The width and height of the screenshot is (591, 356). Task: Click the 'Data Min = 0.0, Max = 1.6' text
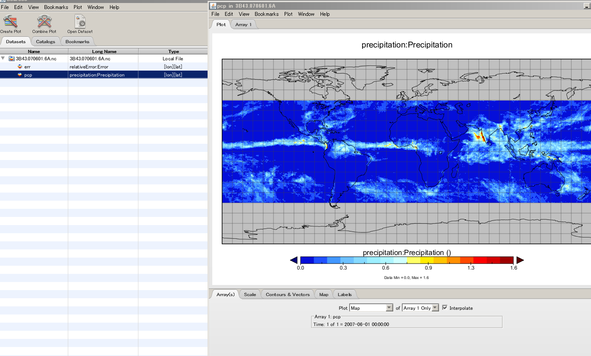click(407, 278)
